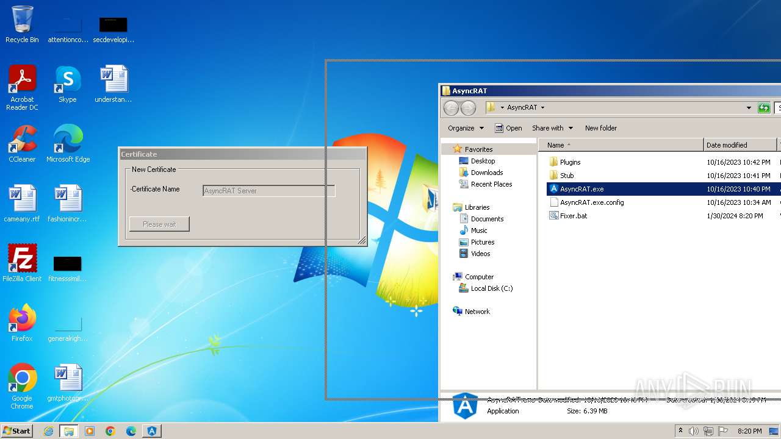Click Show desktop button on taskbar
This screenshot has width=781, height=439.
775,431
